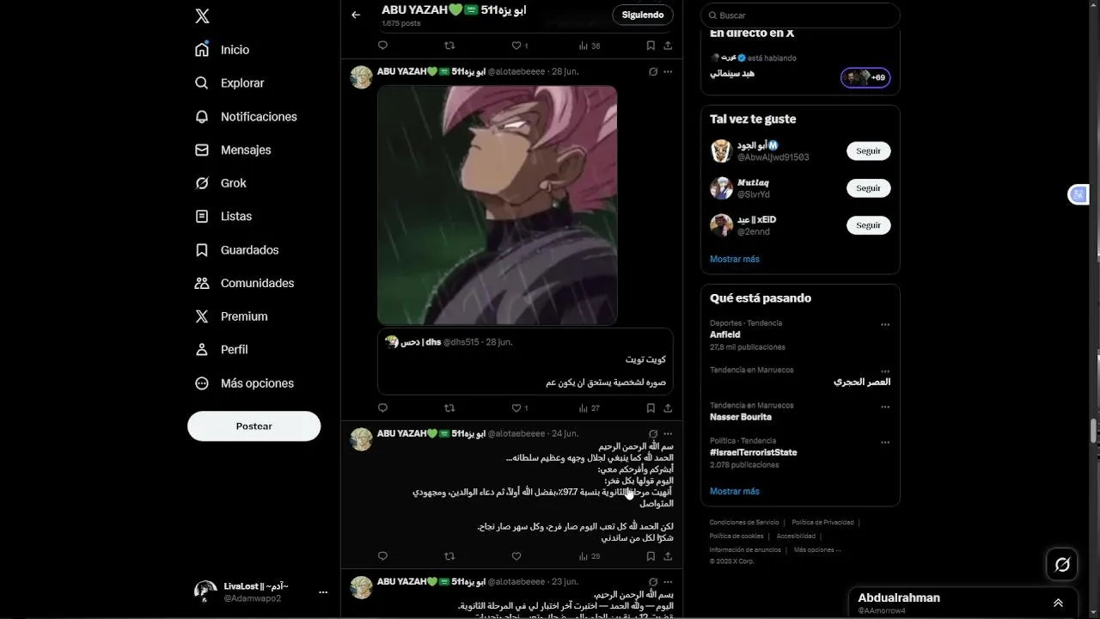This screenshot has width=1100, height=619.
Task: Follow the @SlvrYd account
Action: (x=868, y=188)
